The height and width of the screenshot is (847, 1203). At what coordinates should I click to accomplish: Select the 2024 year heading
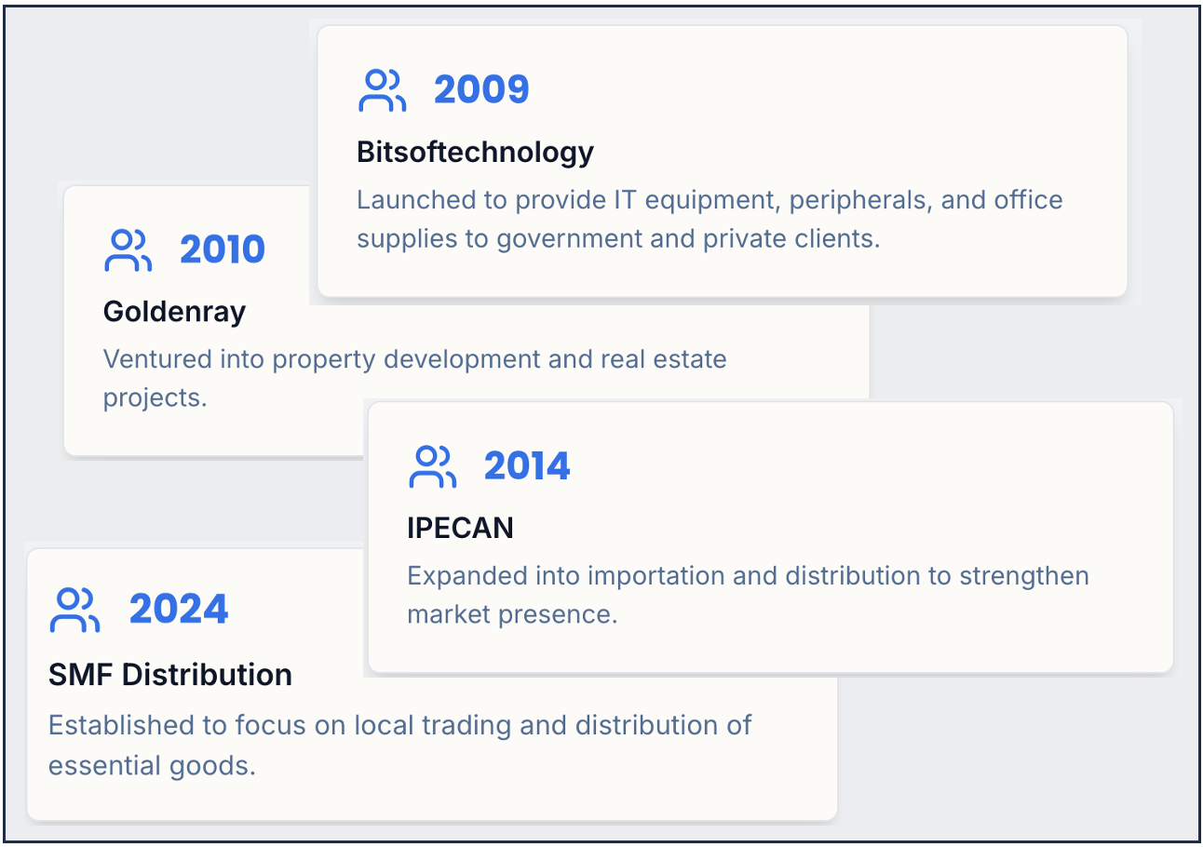click(x=179, y=610)
